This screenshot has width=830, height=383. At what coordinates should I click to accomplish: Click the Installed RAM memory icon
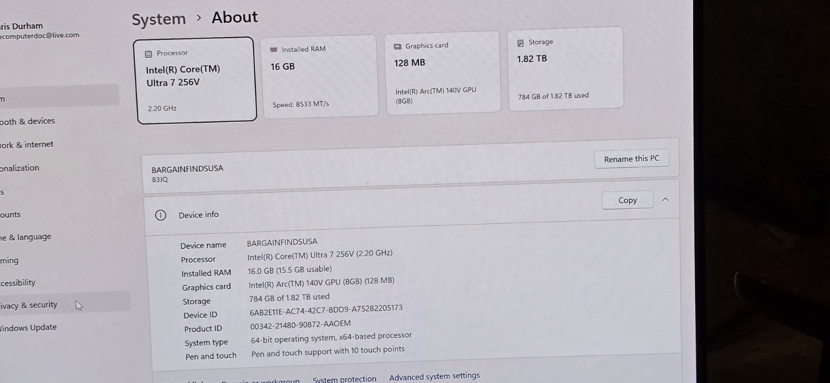[x=273, y=50]
